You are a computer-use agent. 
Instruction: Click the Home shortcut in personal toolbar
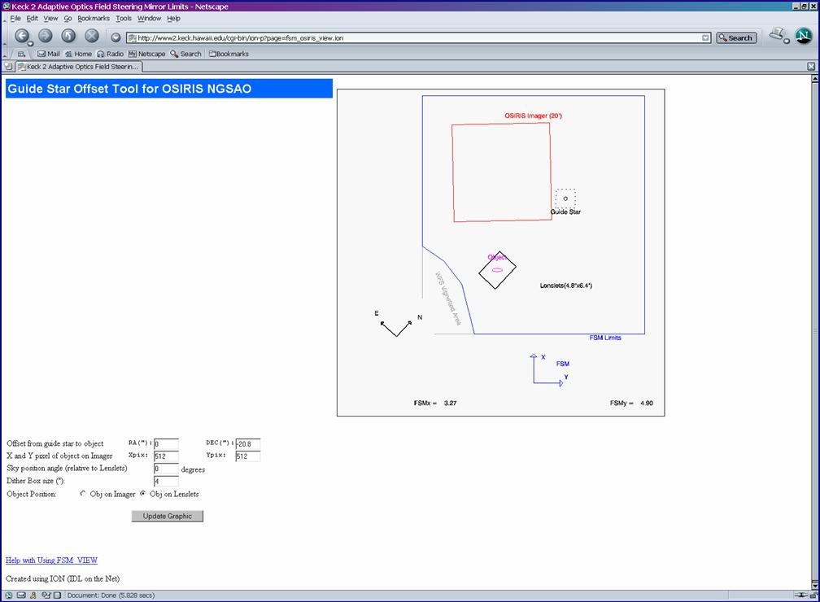pos(78,54)
